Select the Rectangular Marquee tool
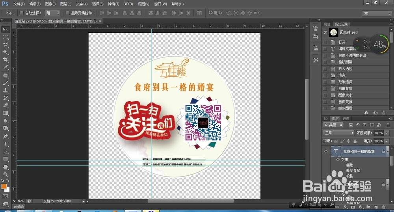394x212 pixels. pyautogui.click(x=5, y=37)
